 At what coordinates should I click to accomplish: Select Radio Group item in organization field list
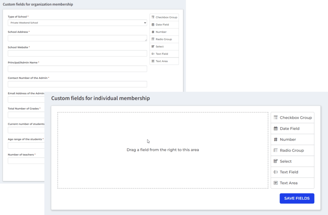pos(164,39)
